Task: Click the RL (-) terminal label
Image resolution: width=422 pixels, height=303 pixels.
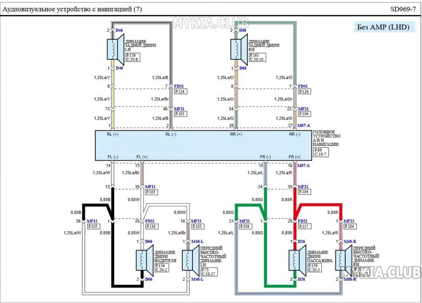Action: click(171, 134)
